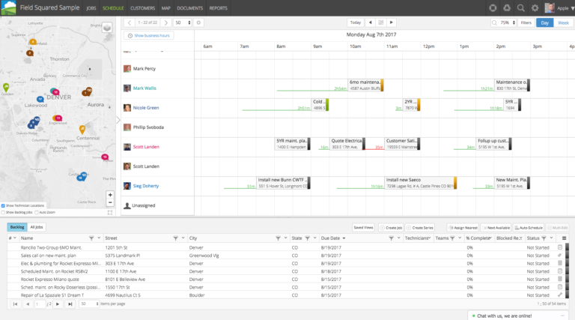Screen dimensions: 575x320
Task: Open the Apple user account menu
Action: tap(559, 7)
